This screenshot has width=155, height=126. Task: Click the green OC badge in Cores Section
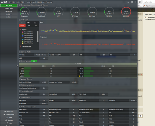coord(34,61)
